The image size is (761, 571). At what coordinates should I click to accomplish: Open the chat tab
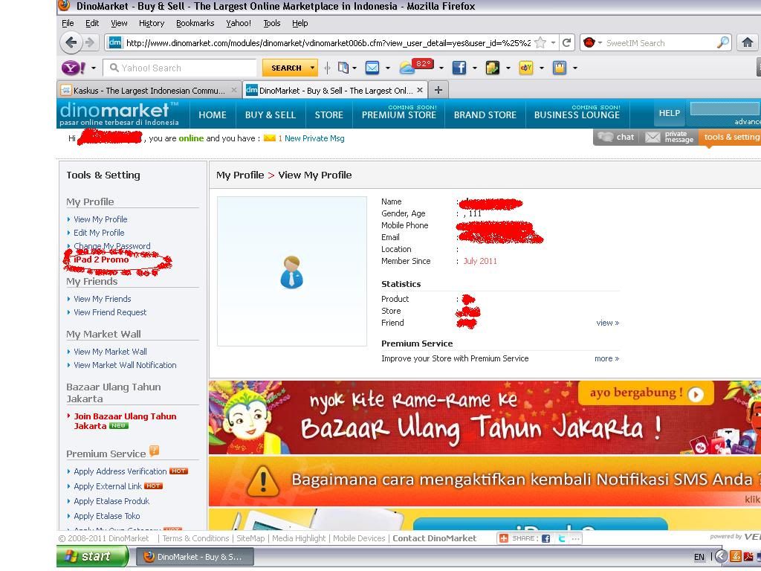pos(616,138)
